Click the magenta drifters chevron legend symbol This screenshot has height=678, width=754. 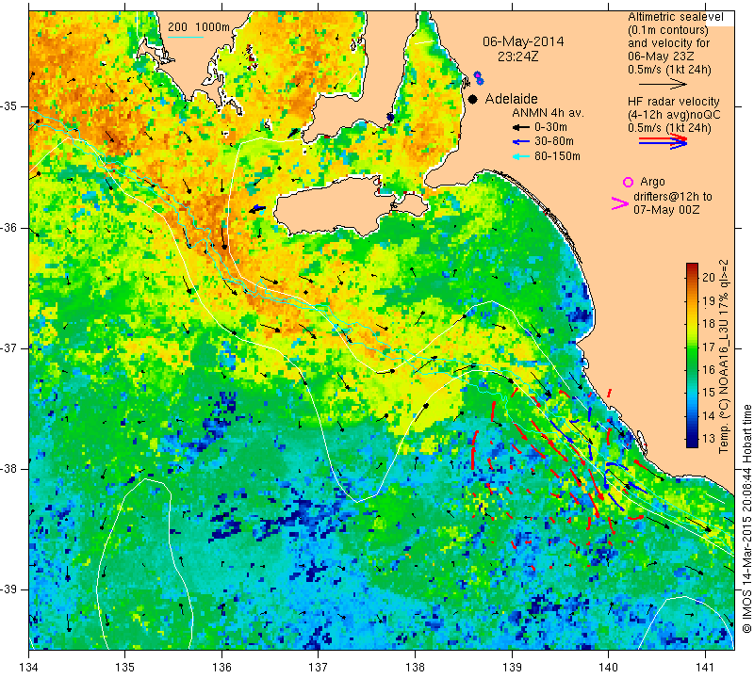click(x=619, y=203)
